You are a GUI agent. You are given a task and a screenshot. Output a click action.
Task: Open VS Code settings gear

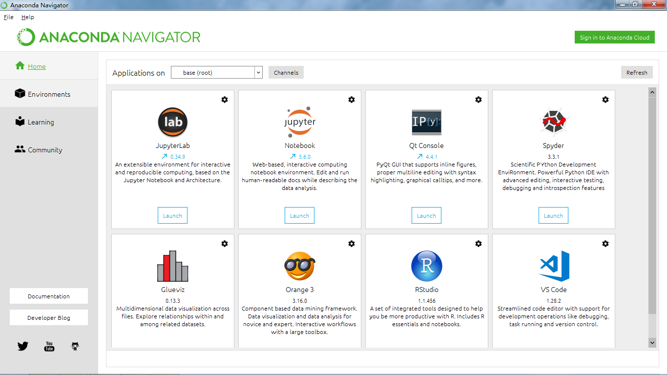pyautogui.click(x=605, y=244)
